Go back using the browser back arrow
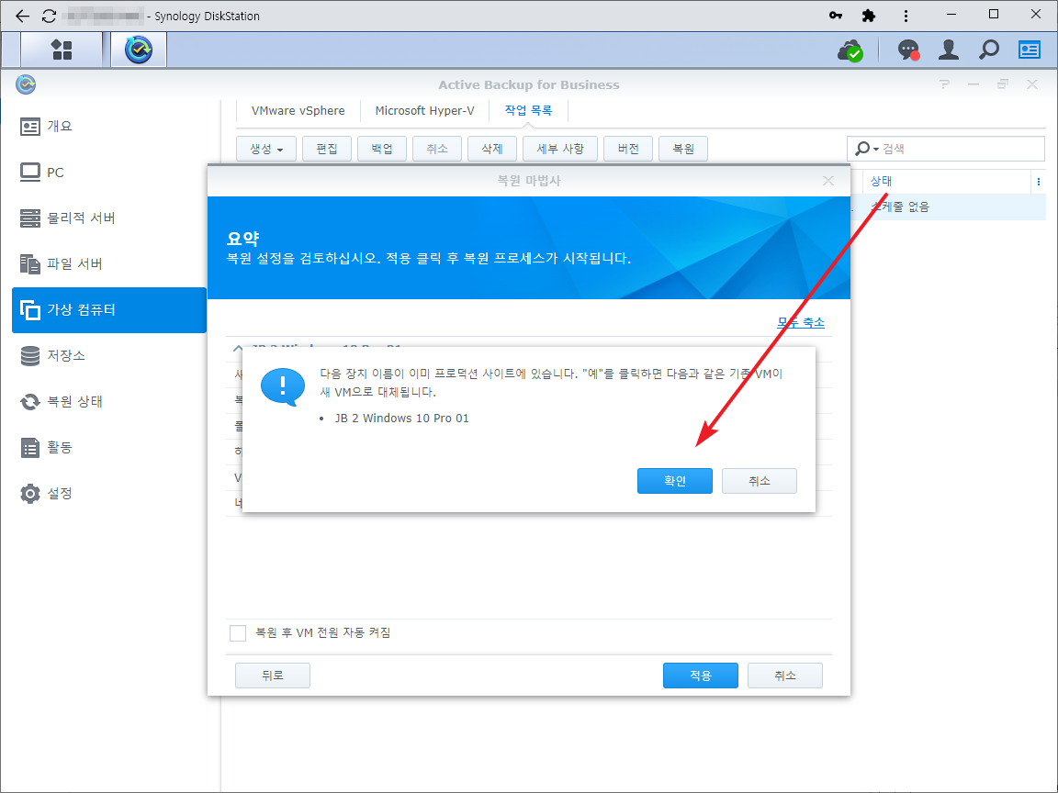 22,16
